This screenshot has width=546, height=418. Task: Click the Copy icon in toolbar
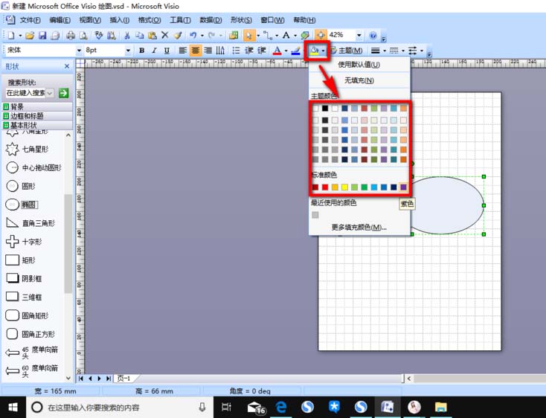click(140, 35)
